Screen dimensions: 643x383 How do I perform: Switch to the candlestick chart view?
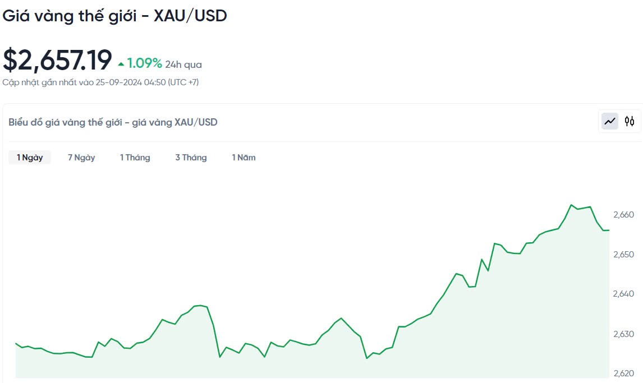630,121
